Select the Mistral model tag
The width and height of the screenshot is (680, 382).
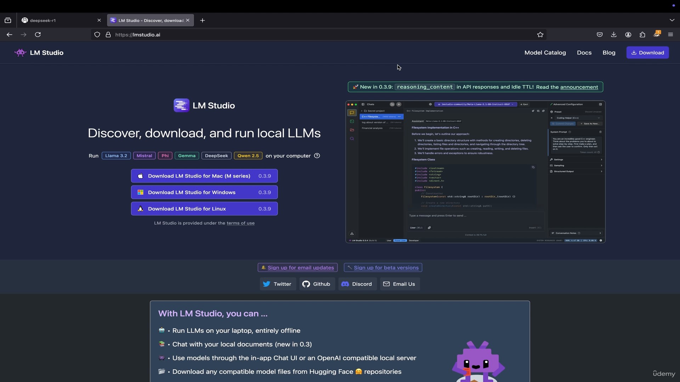point(144,156)
